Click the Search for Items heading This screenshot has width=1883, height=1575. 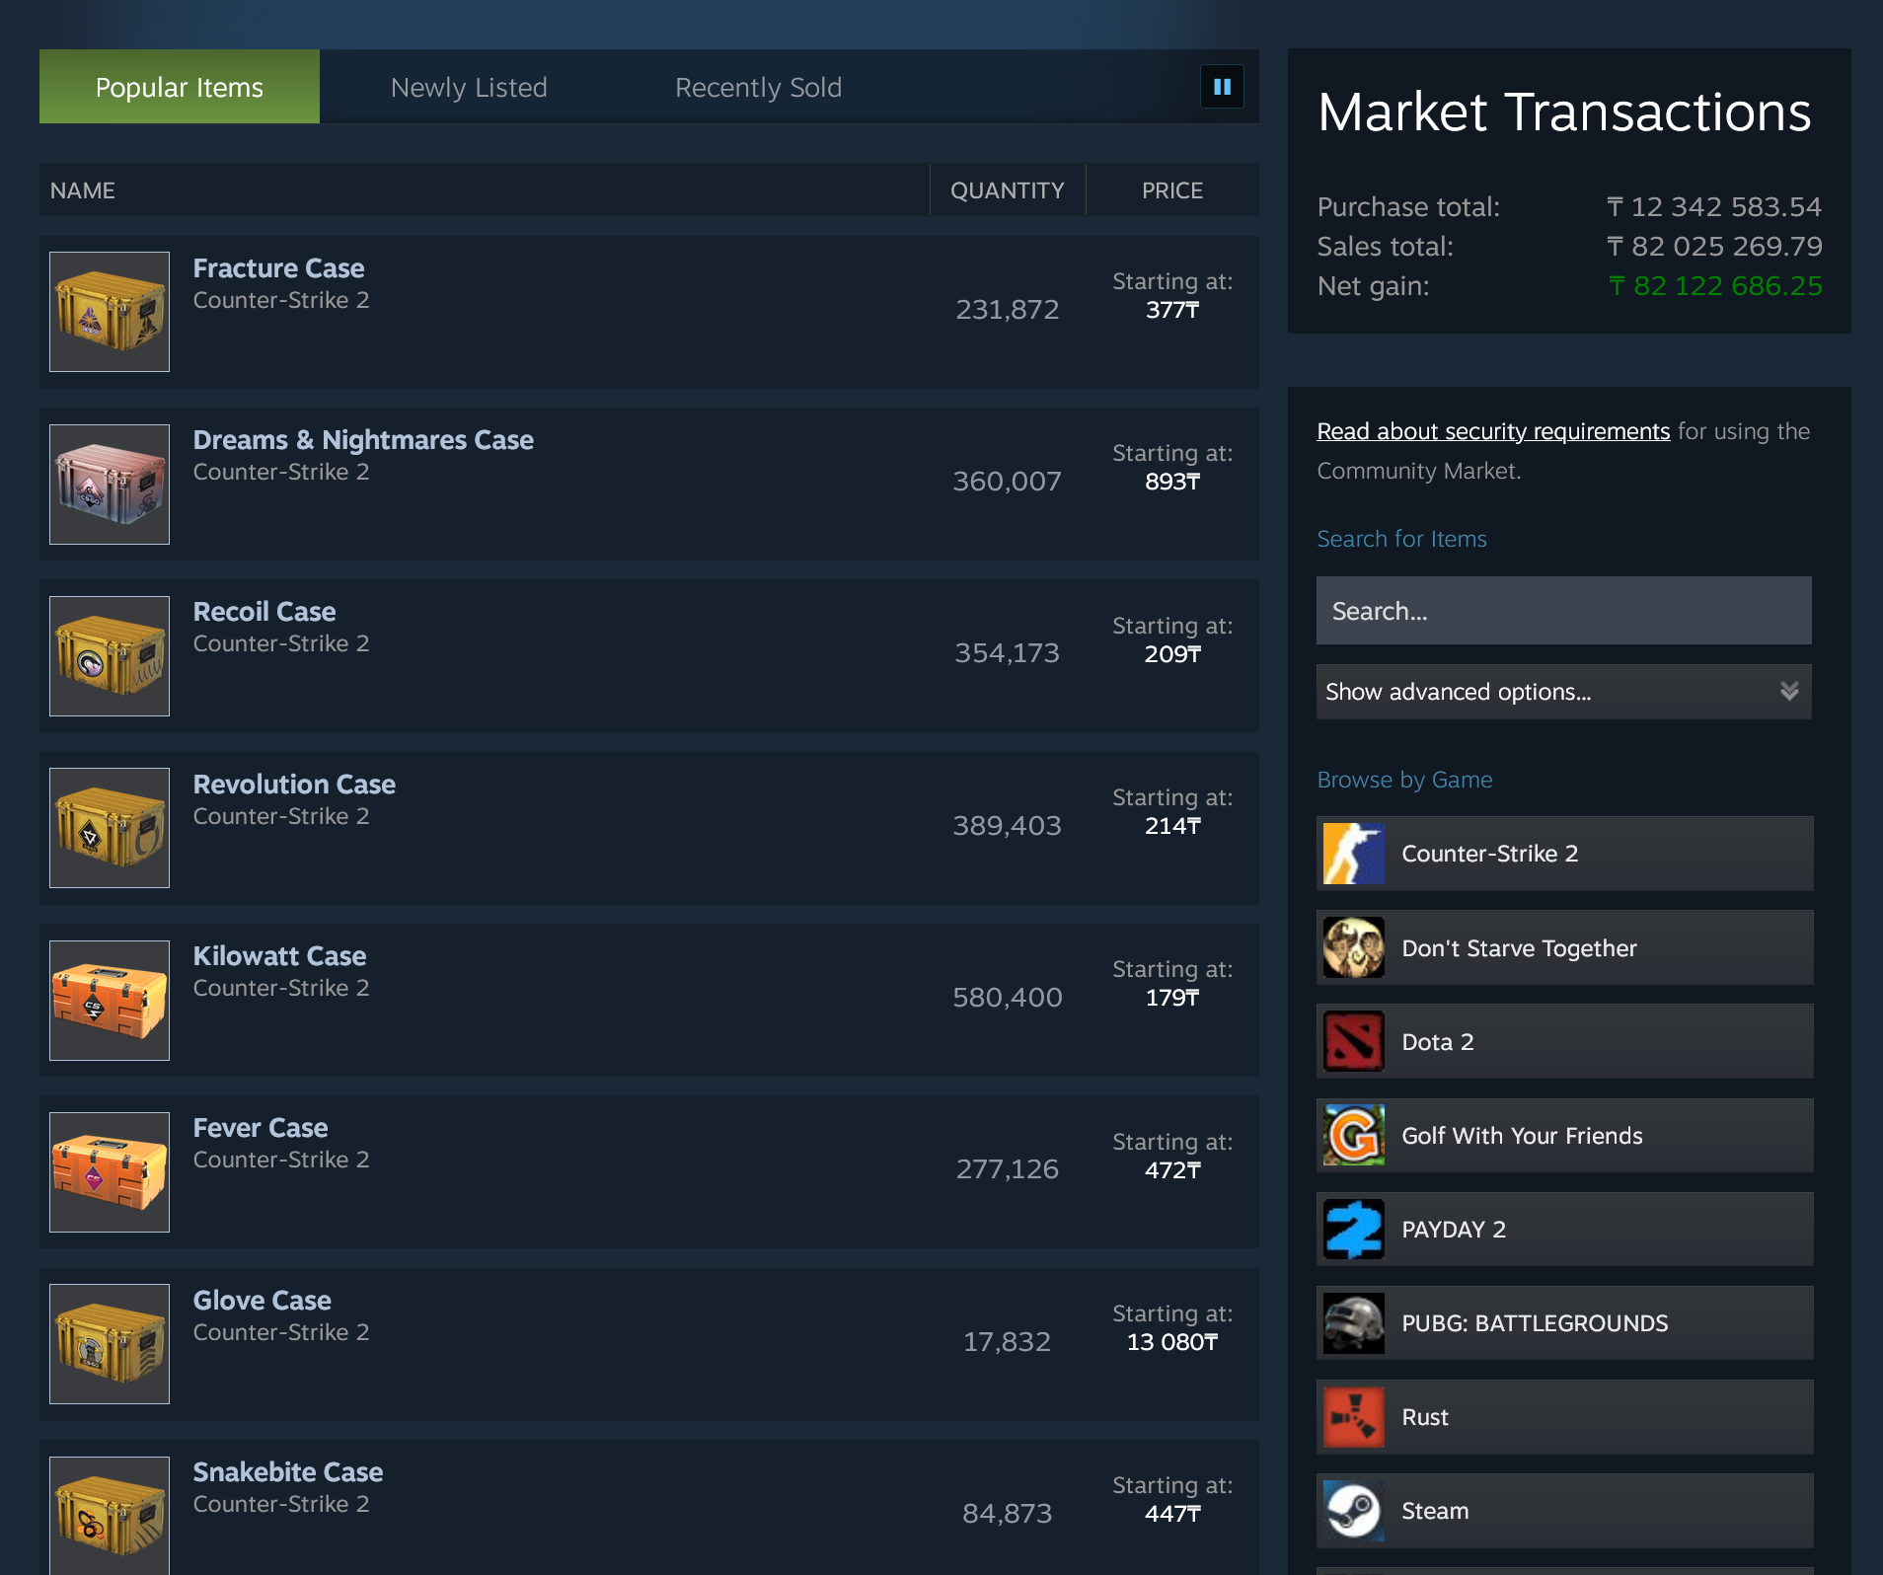click(x=1401, y=539)
